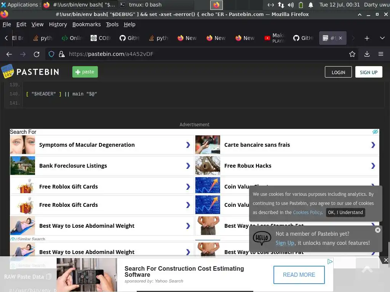Screen dimensions: 390x292
Task: Copy raw paste data icon
Action: click(x=49, y=277)
